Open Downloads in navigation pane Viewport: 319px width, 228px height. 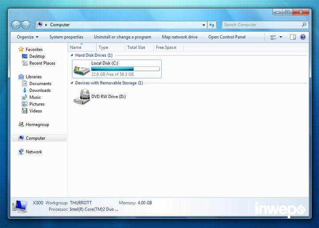coord(40,90)
